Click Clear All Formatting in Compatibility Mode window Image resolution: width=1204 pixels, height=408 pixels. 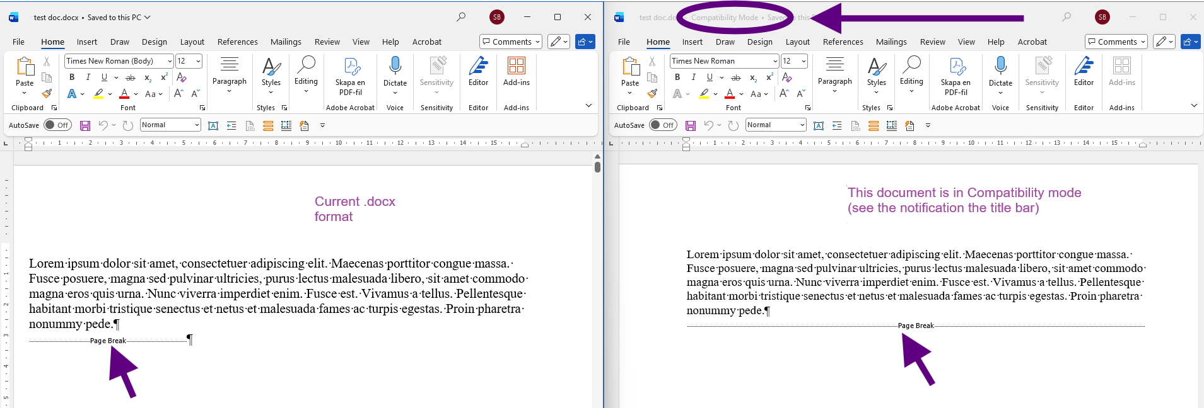(x=787, y=77)
